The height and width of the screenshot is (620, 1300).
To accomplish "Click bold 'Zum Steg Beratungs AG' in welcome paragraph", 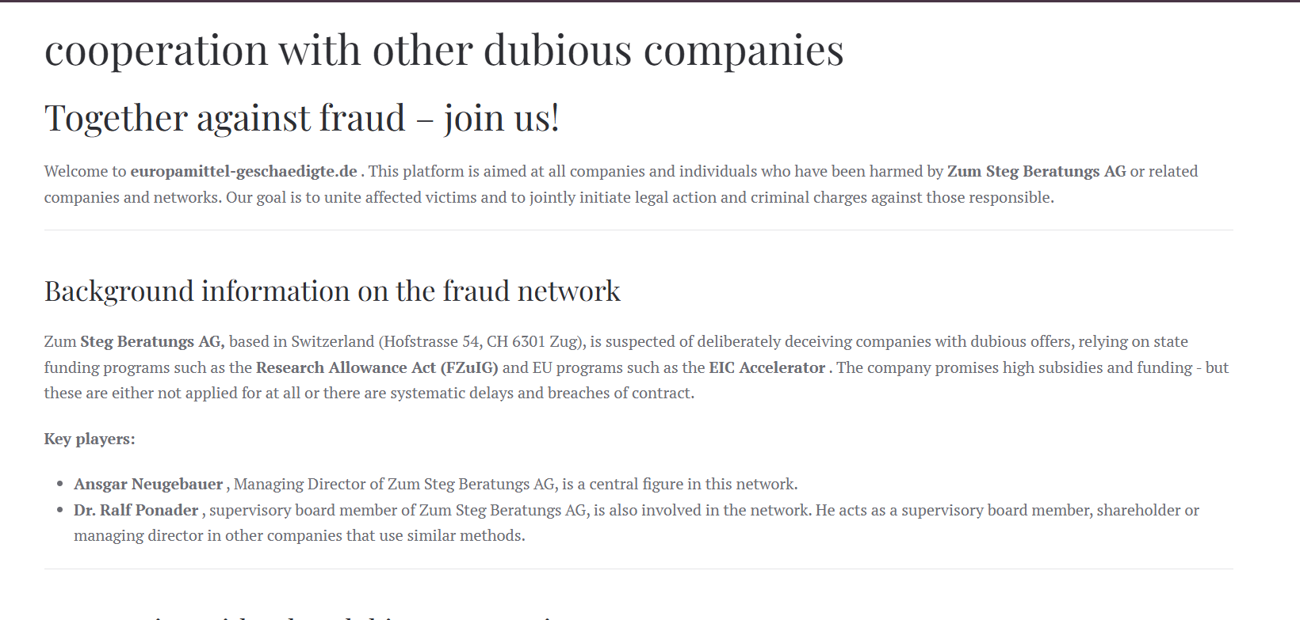I will point(1036,171).
